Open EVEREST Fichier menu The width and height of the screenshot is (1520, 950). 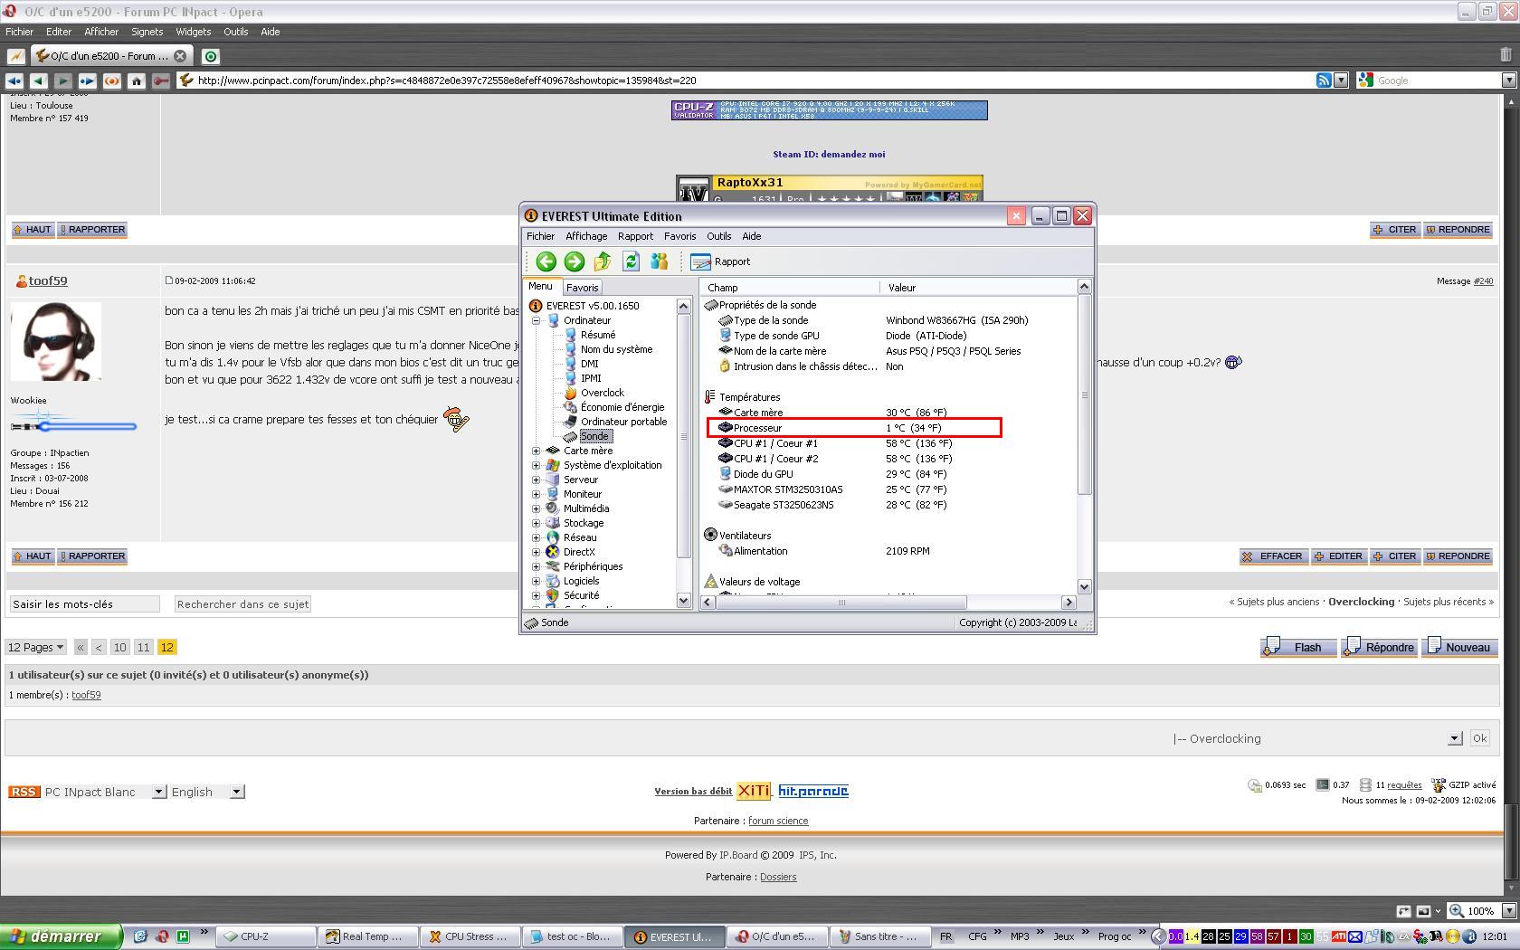point(540,236)
